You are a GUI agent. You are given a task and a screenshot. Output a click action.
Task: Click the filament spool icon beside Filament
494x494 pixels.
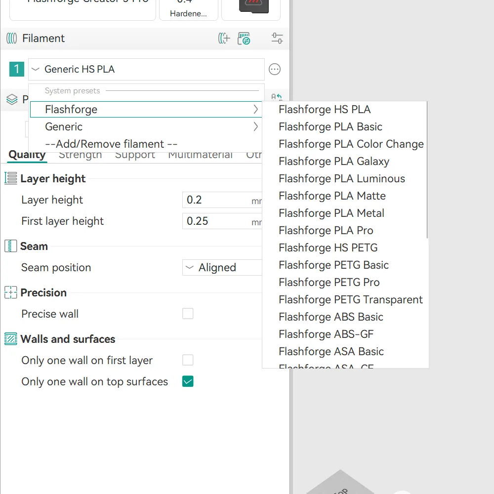click(x=12, y=39)
